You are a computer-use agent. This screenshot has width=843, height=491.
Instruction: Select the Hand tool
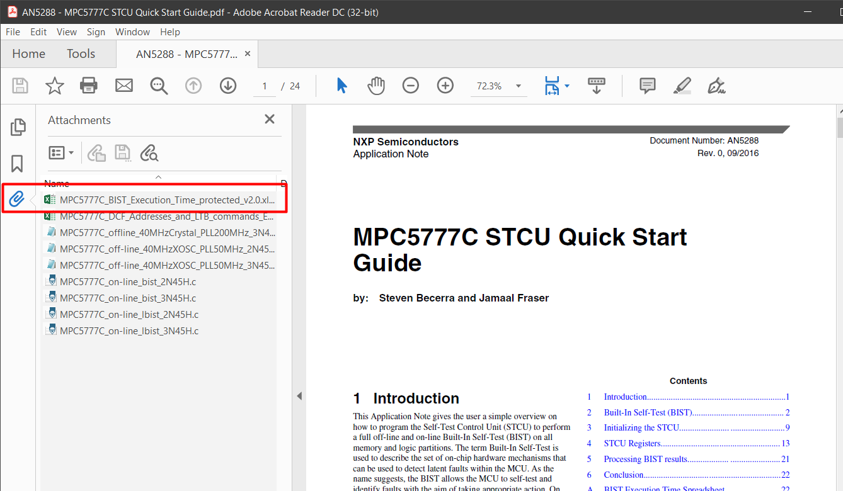coord(376,85)
